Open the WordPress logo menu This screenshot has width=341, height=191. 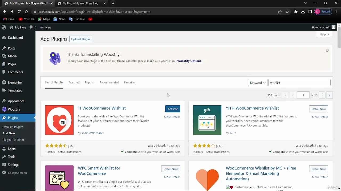4,27
